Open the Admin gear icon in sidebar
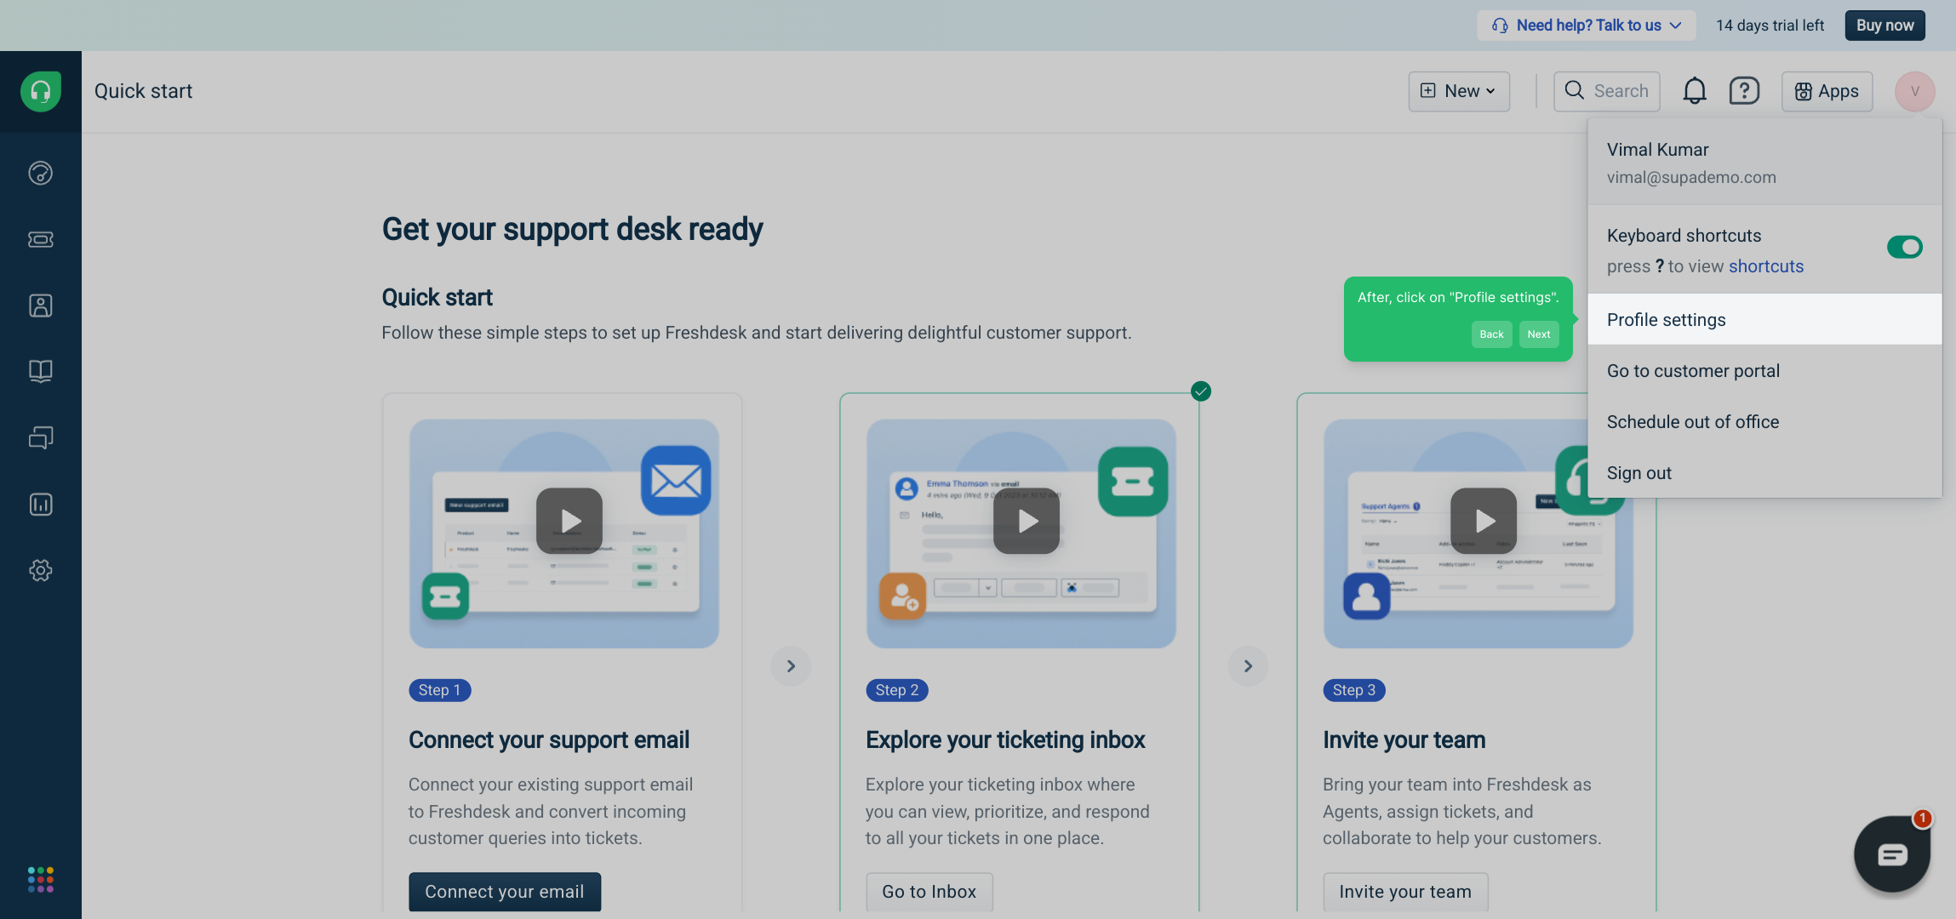This screenshot has height=919, width=1956. [40, 570]
